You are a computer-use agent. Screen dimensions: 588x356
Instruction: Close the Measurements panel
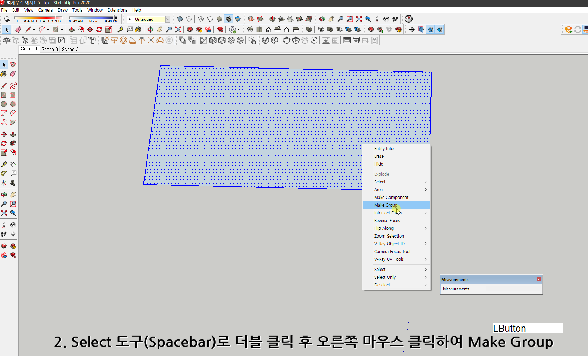pyautogui.click(x=538, y=279)
